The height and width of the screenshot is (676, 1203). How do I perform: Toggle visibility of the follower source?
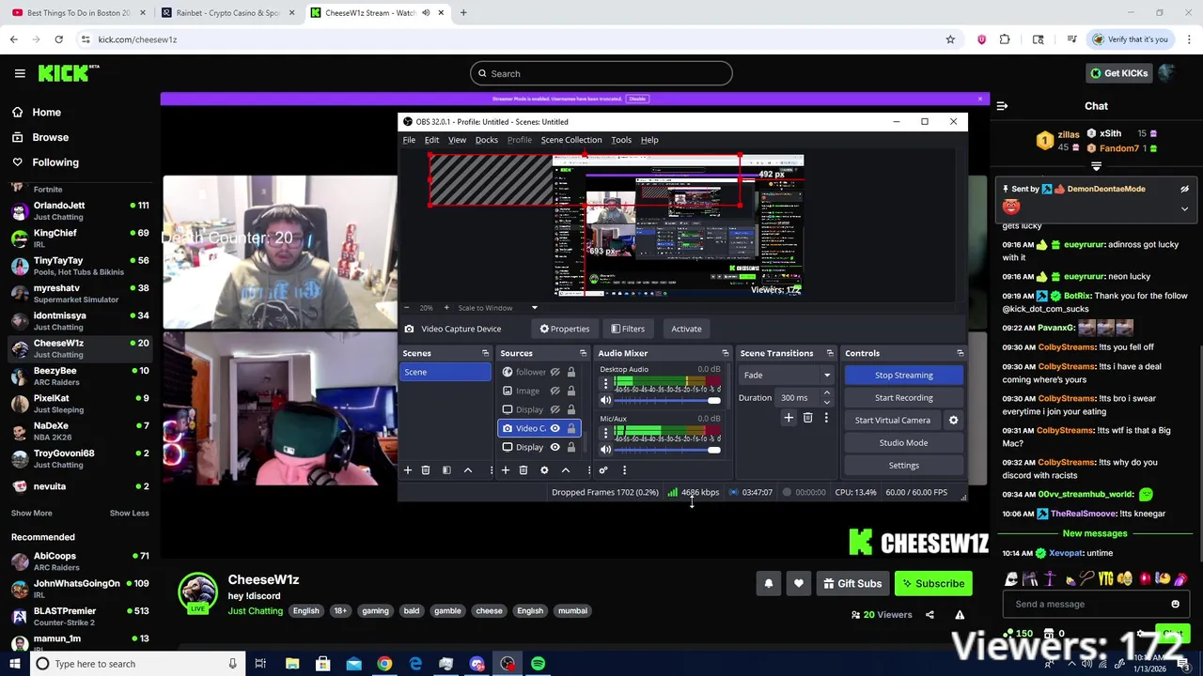[x=555, y=372]
